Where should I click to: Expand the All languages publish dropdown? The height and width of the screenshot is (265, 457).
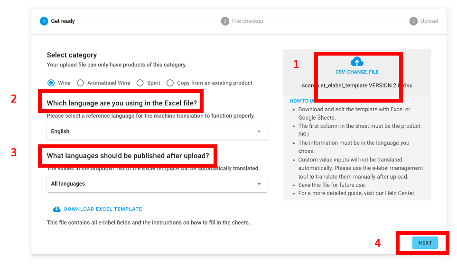[157, 184]
